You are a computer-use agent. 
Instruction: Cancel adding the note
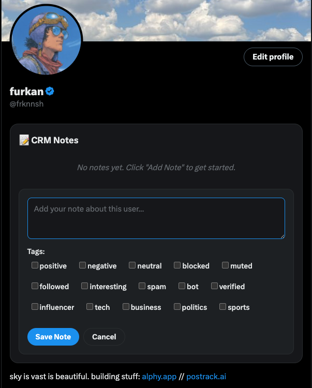tap(104, 337)
